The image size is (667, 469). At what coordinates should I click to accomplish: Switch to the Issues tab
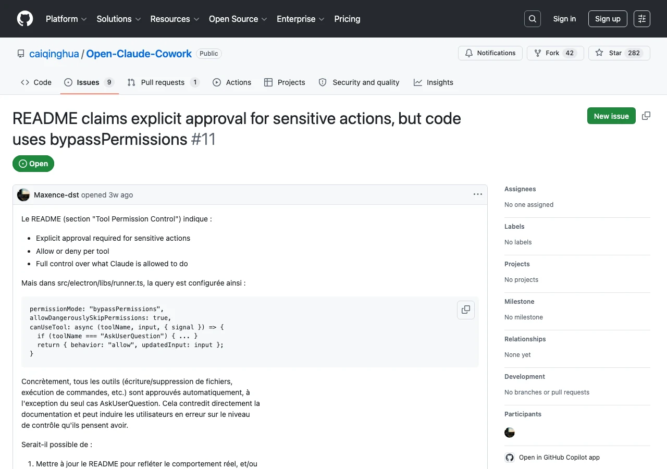(89, 82)
